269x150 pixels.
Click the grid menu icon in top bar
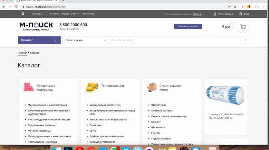point(23,14)
